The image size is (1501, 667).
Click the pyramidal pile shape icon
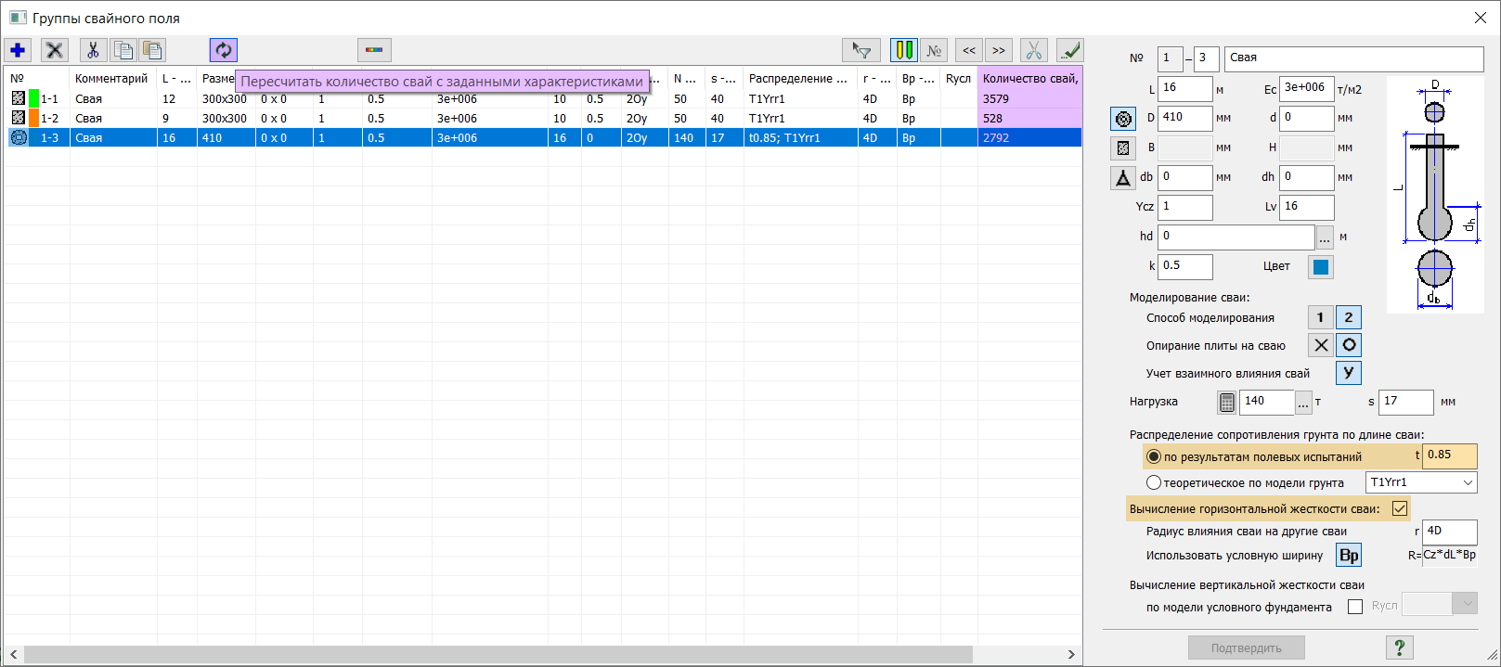[x=1123, y=178]
